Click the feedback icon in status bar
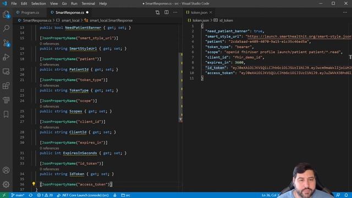Image resolution: width=352 pixels, height=198 pixels. click(338, 195)
